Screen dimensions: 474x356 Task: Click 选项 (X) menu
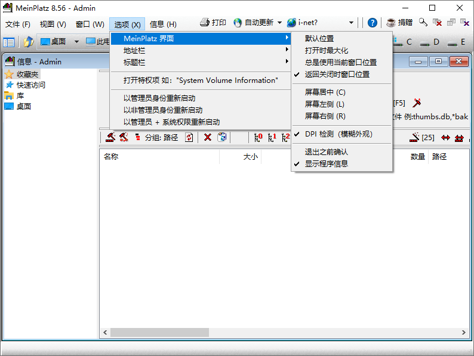point(127,24)
